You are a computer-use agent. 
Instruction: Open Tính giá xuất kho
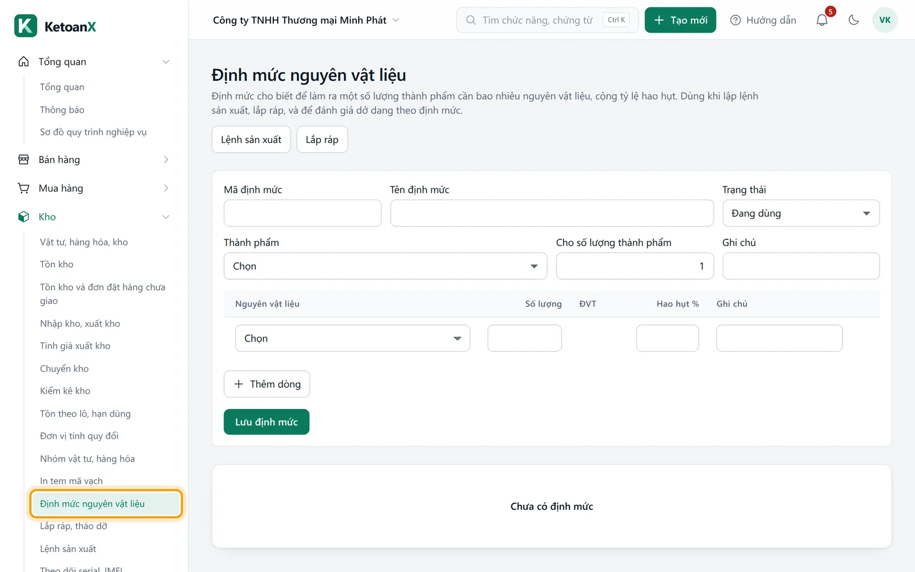tap(75, 346)
